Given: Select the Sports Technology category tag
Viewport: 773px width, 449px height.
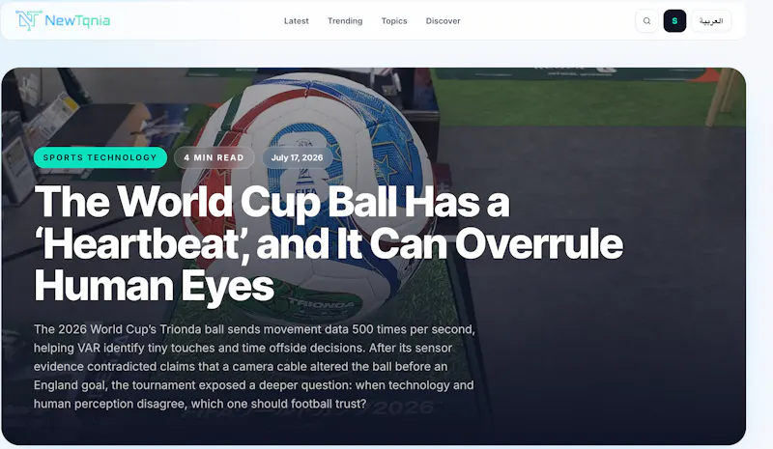Looking at the screenshot, I should 100,157.
